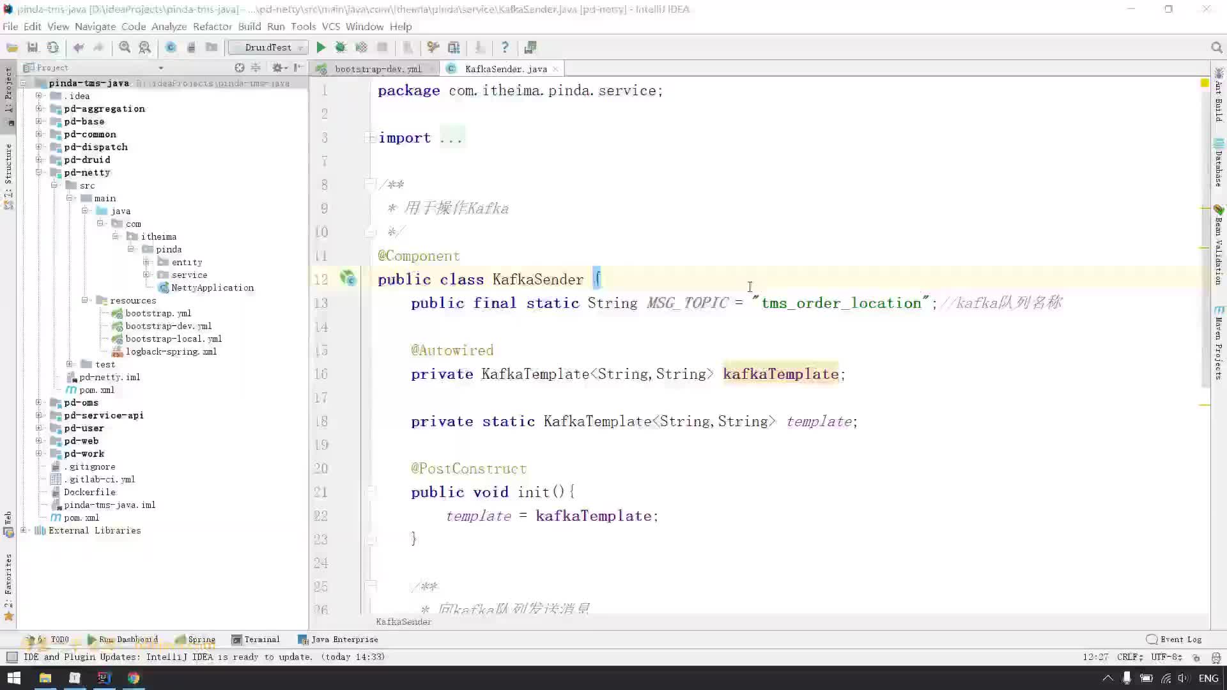Save all files via toolbar icon
1227x690 pixels.
coord(33,47)
